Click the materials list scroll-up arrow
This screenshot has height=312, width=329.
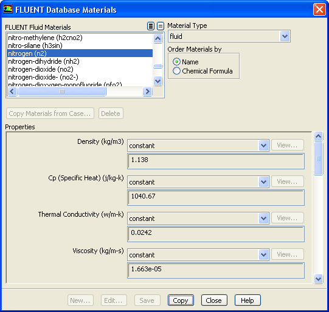click(158, 38)
